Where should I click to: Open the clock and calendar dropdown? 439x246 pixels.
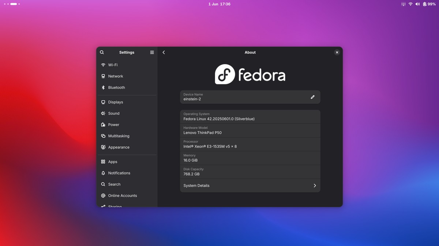click(x=219, y=4)
